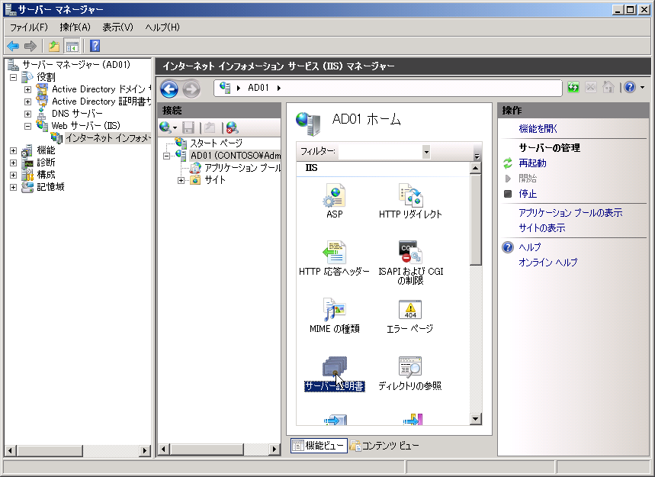Open the HTTP 応答ヘッダー feature
Screen dimensions: 655x477
click(x=334, y=259)
